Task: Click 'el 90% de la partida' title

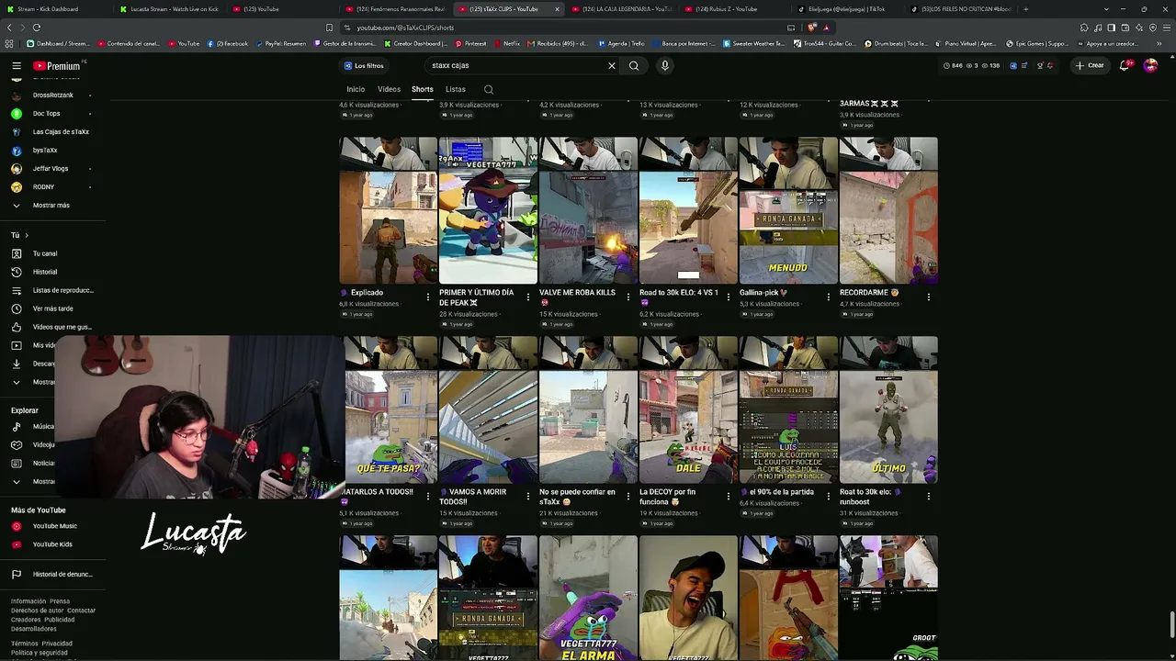Action: (777, 492)
